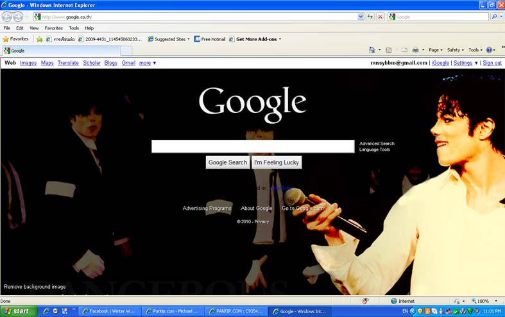Open Favorites Center via the star button
This screenshot has width=505, height=317.
pos(16,39)
